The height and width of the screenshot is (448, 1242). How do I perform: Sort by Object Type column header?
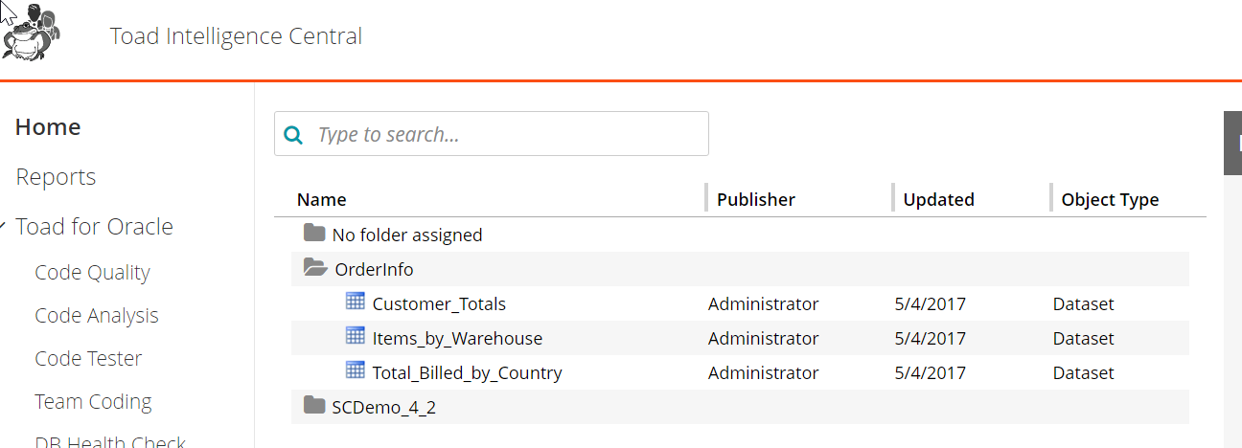(1110, 200)
